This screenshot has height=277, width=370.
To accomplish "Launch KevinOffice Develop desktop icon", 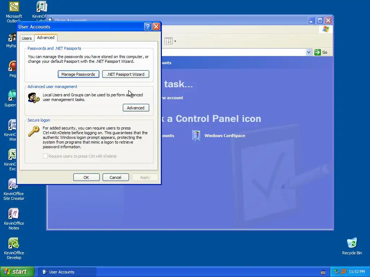I will coord(14,249).
